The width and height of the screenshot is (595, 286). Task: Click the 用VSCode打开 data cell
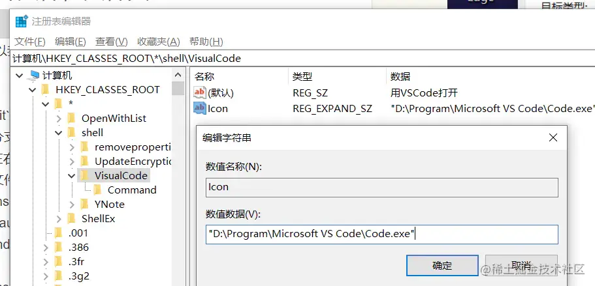424,93
